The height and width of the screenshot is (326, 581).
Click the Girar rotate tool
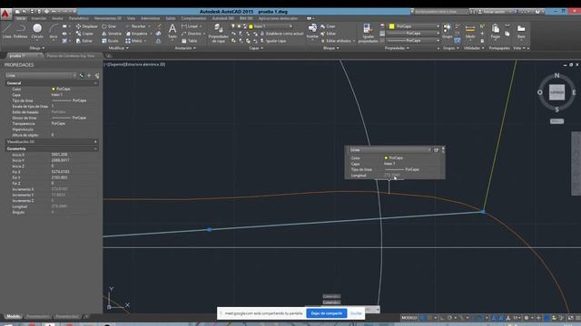pos(109,26)
